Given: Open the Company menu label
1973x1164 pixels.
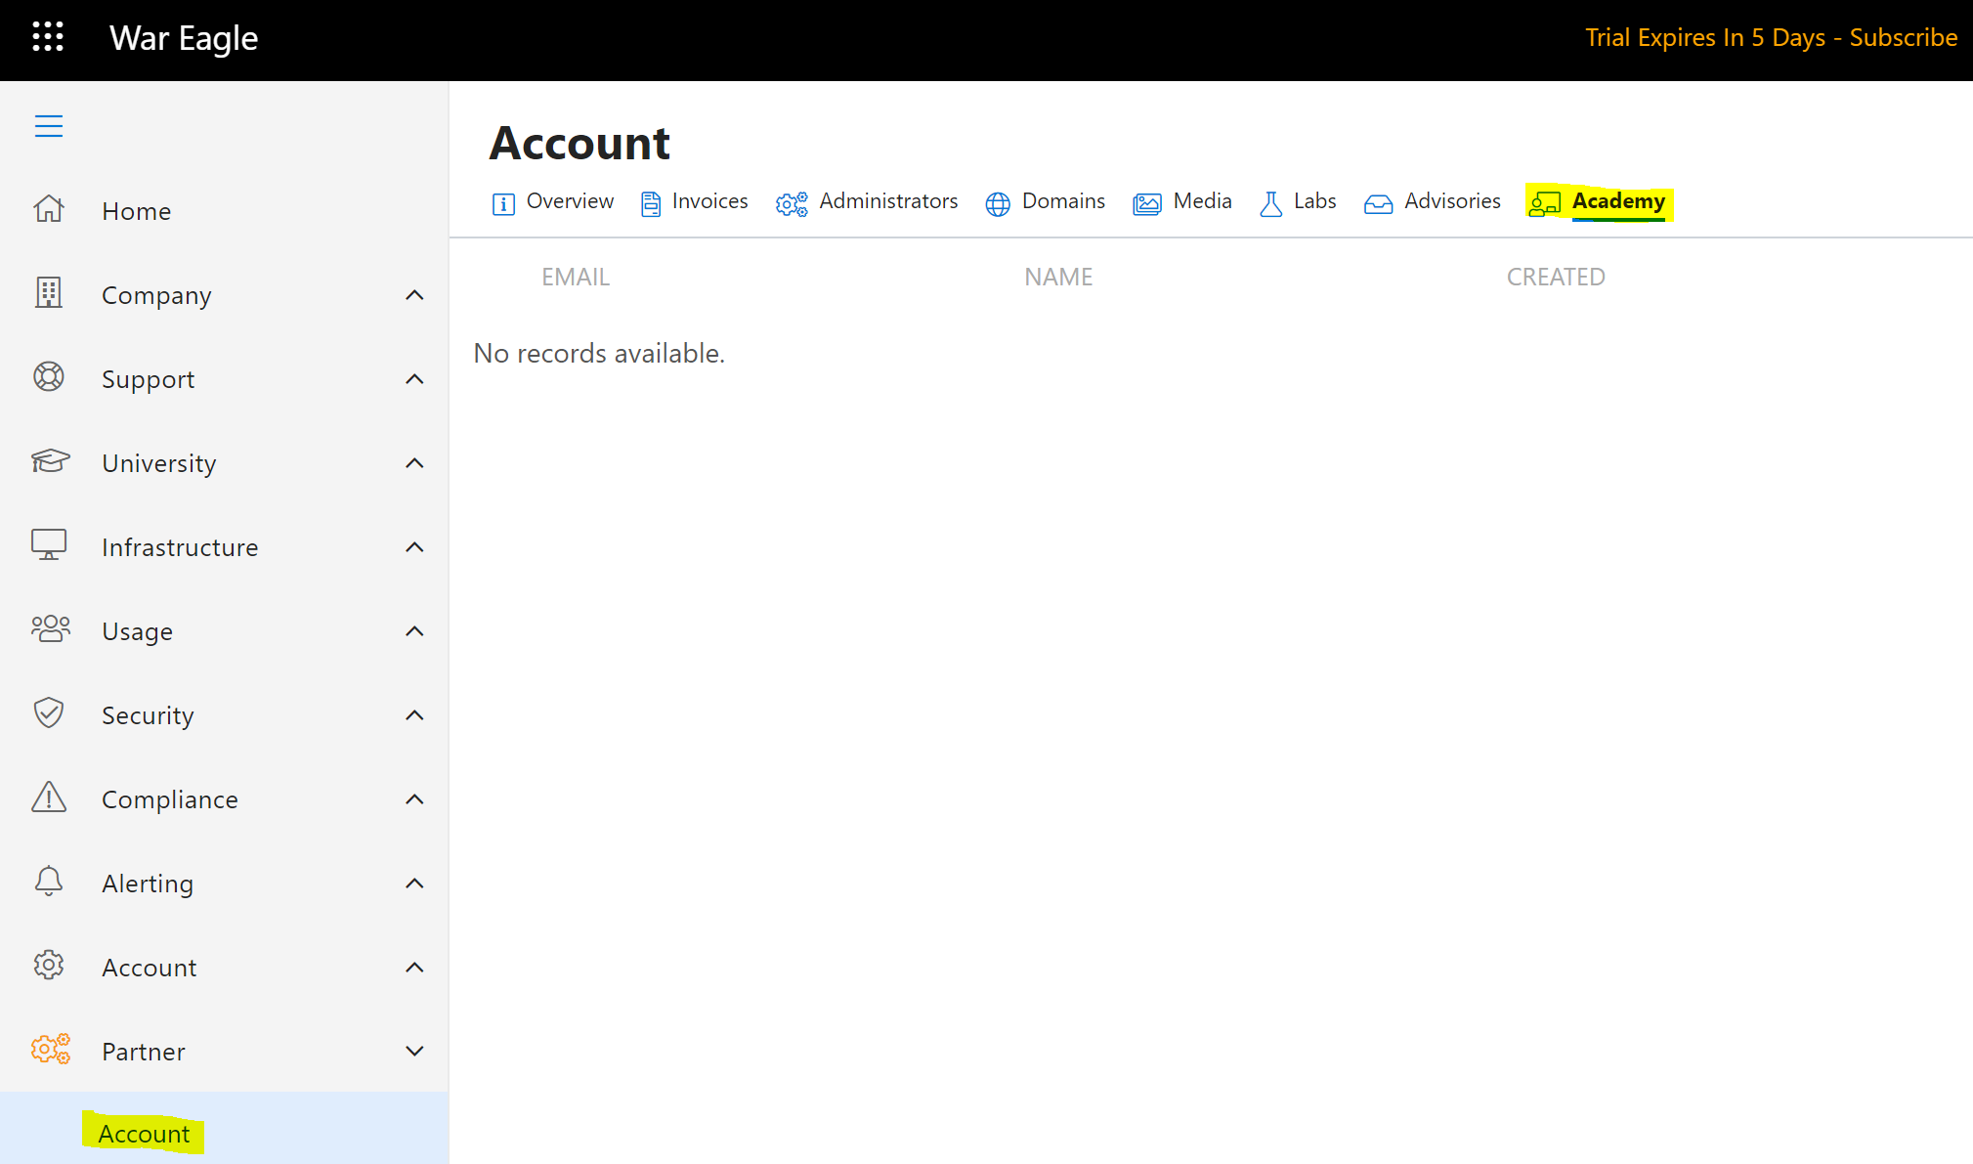Looking at the screenshot, I should (x=156, y=295).
